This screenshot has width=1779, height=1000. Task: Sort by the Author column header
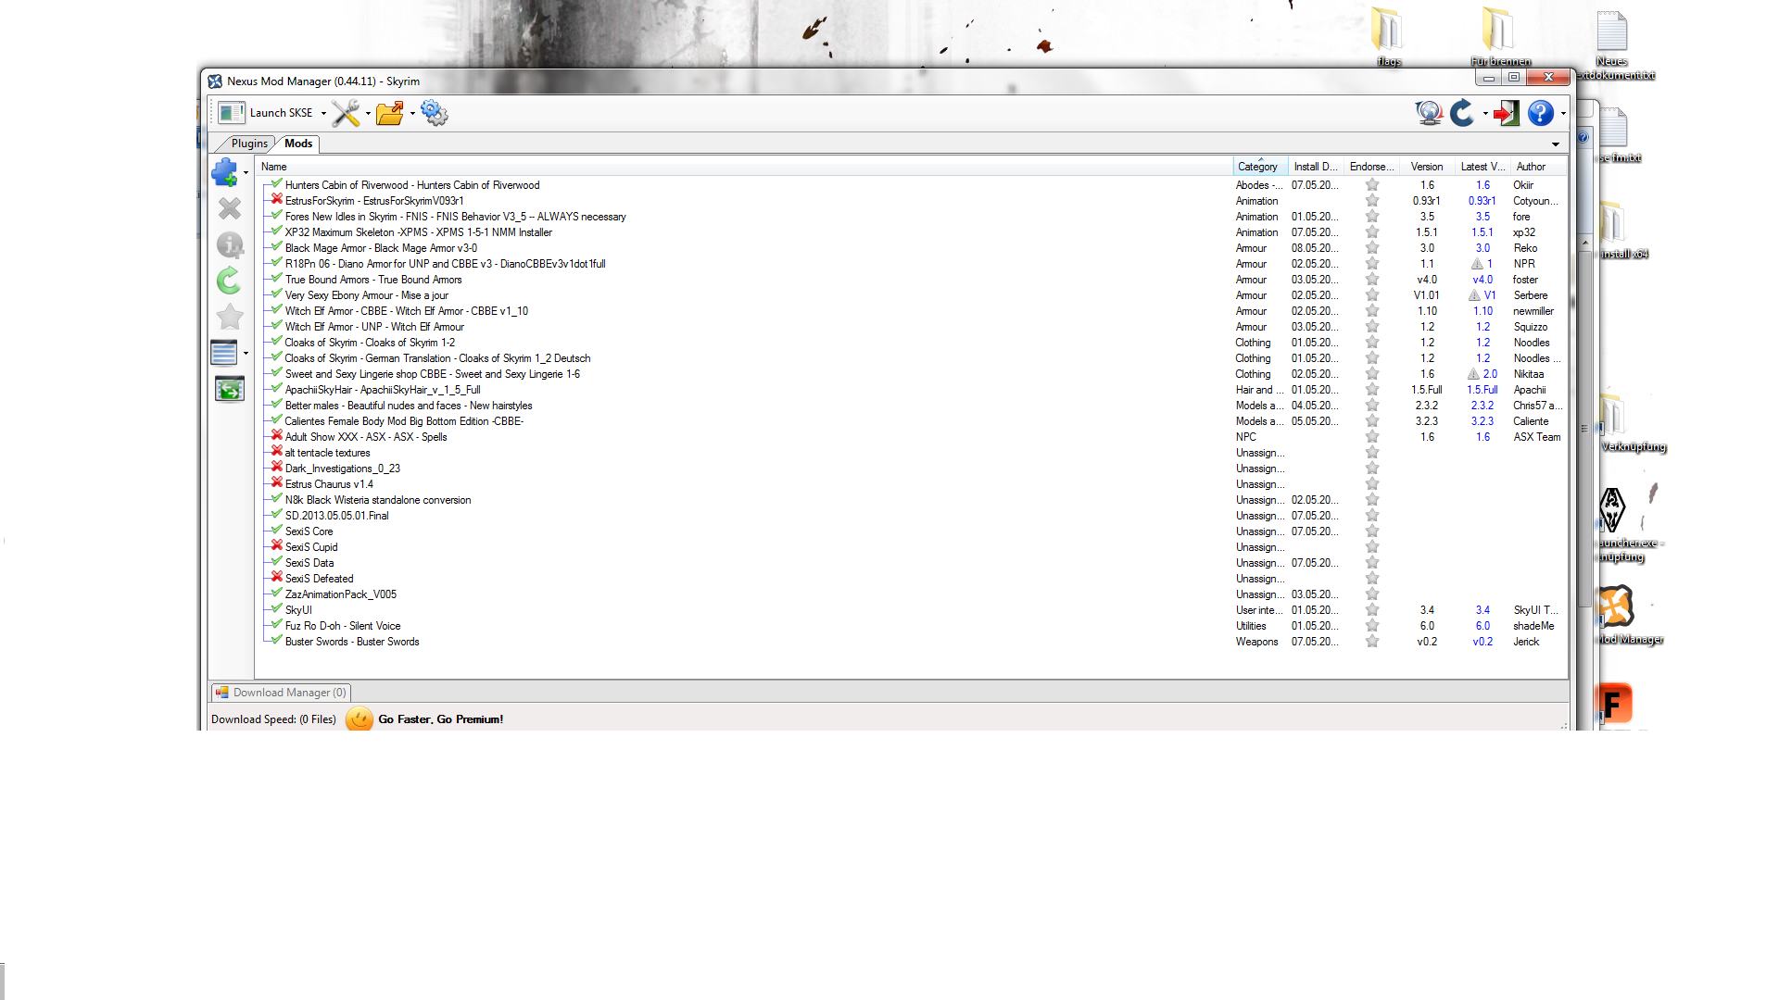click(x=1538, y=167)
